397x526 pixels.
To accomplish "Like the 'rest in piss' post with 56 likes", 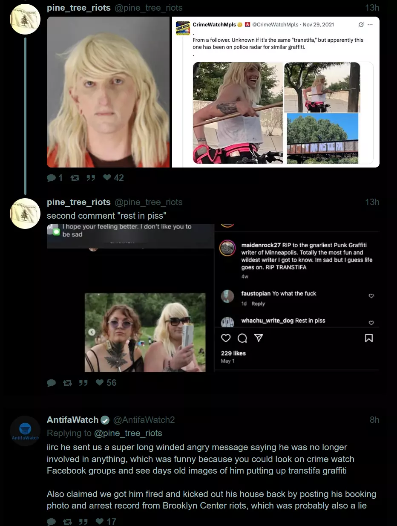I will (106, 383).
